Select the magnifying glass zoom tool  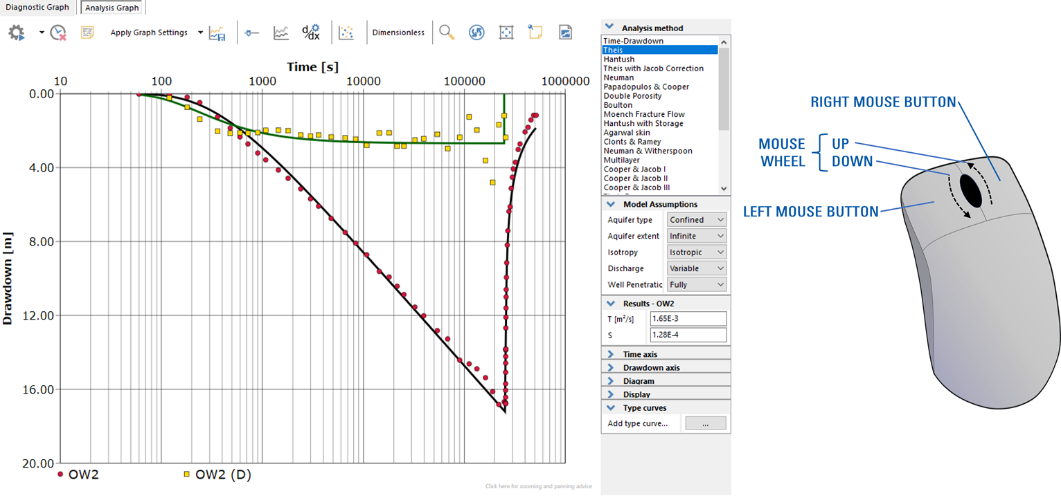447,33
